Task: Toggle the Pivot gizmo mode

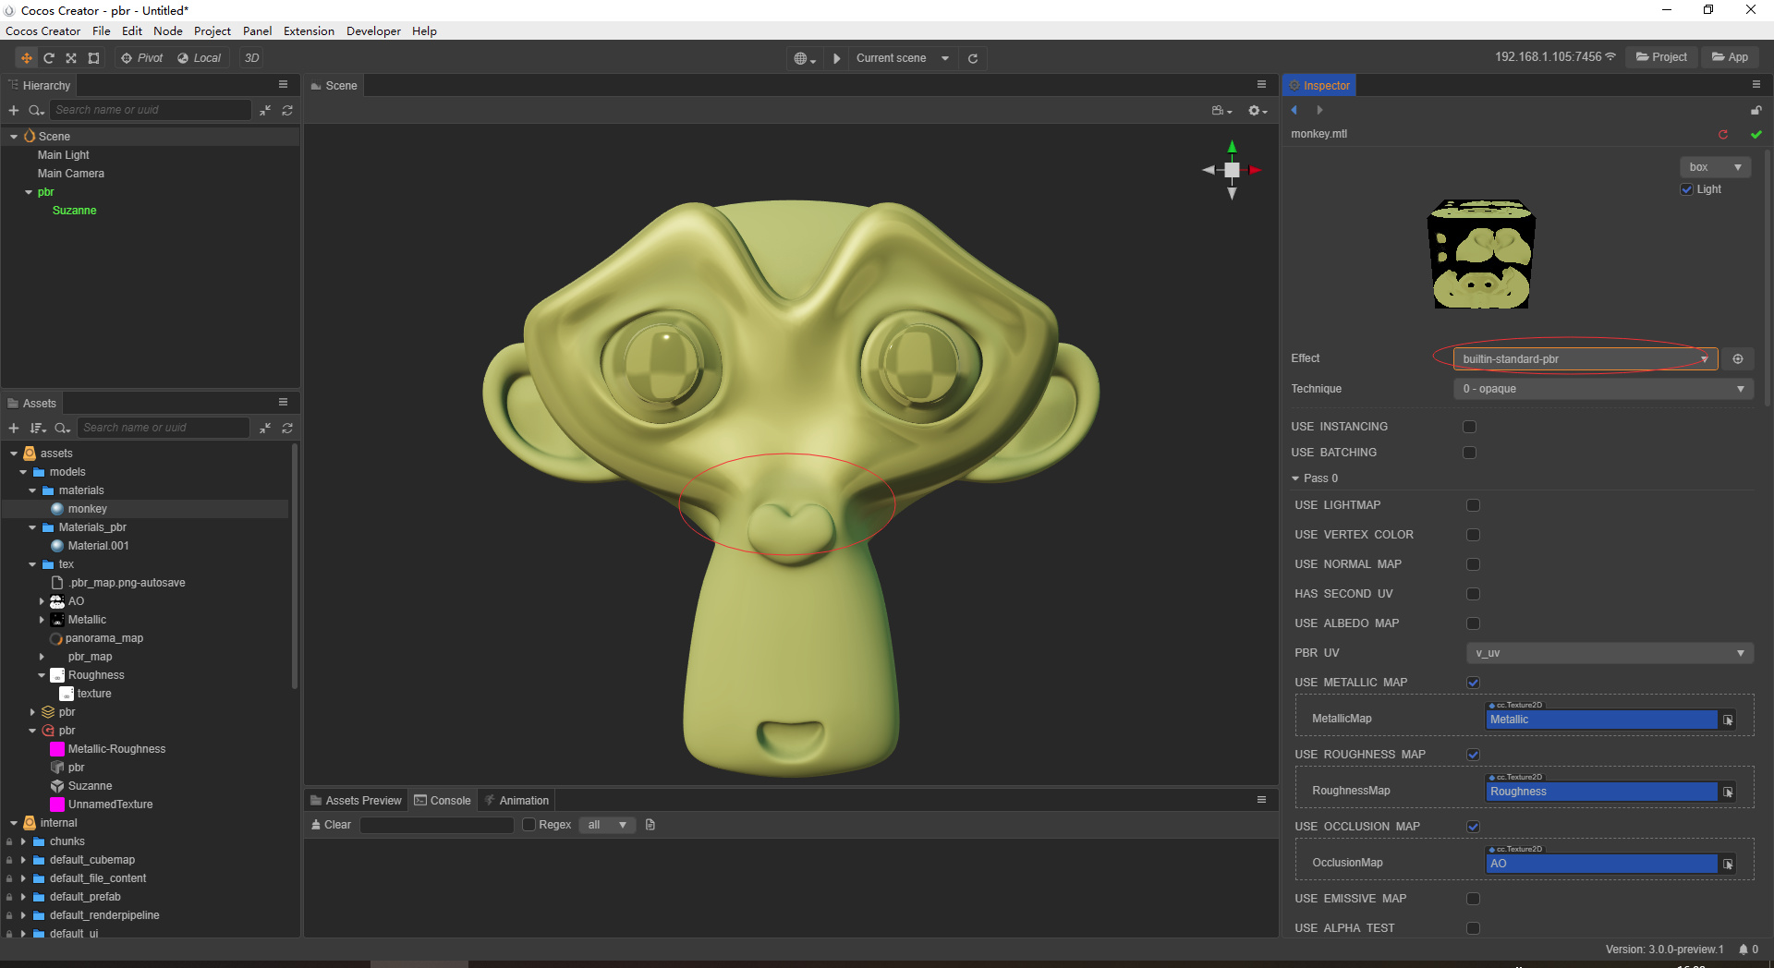Action: point(141,58)
